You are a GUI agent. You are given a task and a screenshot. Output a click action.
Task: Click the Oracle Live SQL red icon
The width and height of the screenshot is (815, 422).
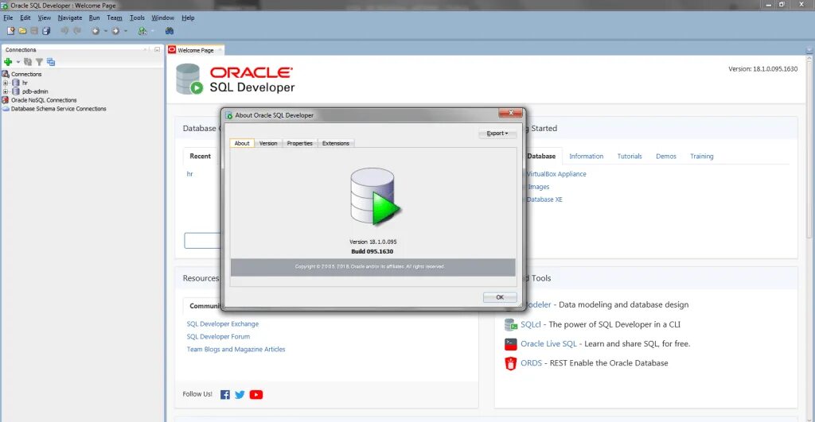511,343
